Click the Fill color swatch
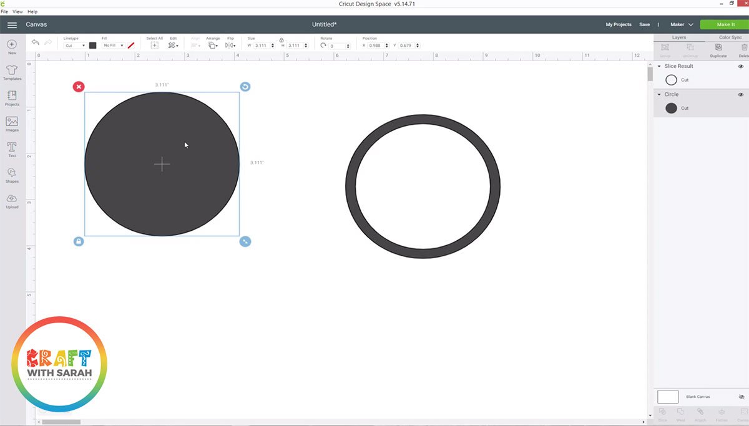Image resolution: width=749 pixels, height=426 pixels. pyautogui.click(x=131, y=46)
